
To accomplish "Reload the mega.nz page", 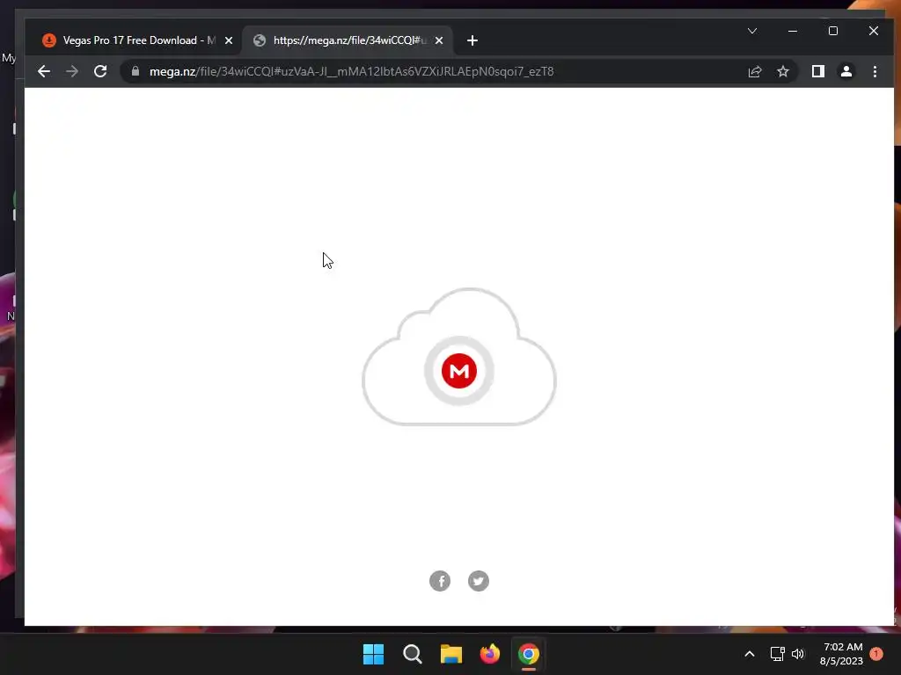I will [100, 71].
